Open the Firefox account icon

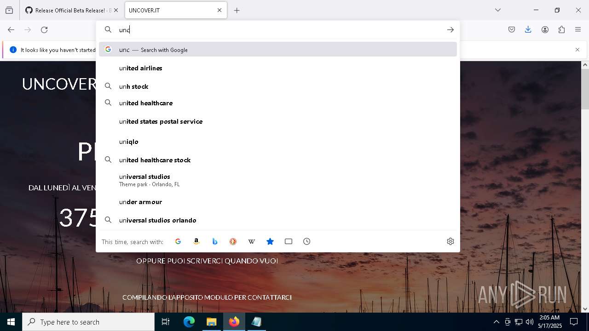point(545,29)
